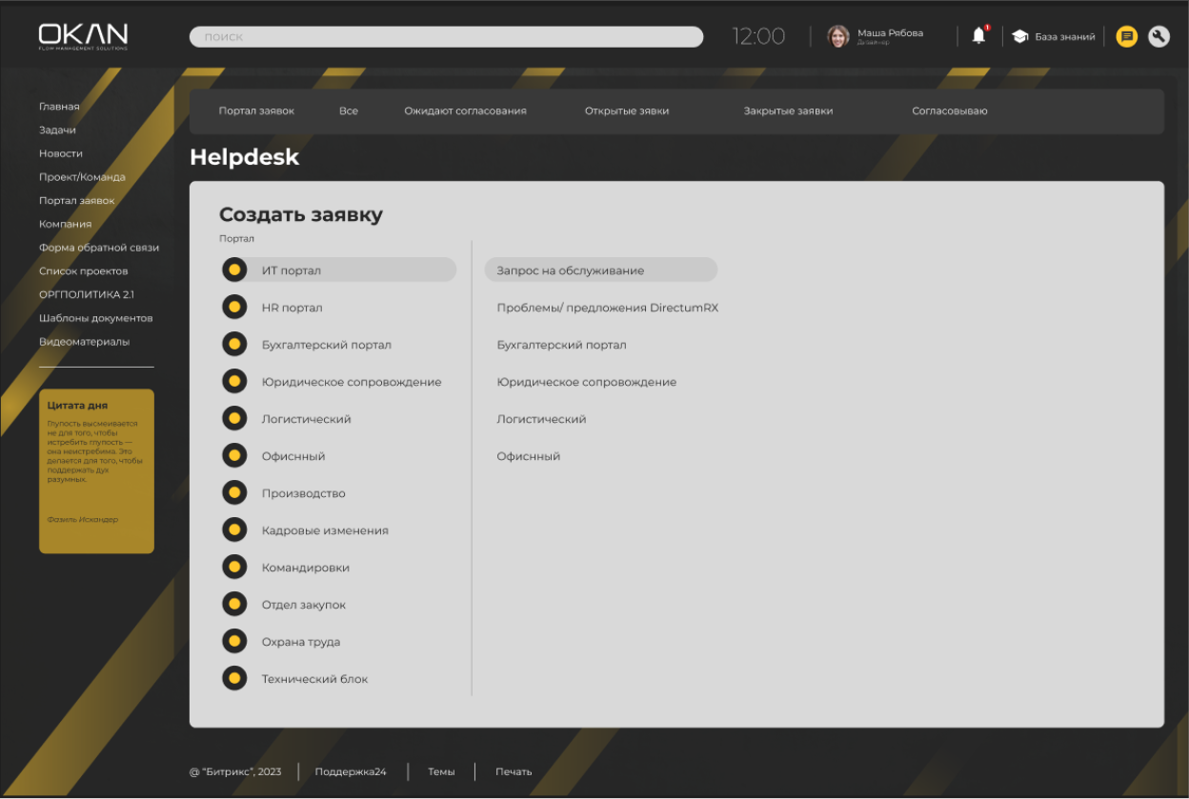The image size is (1189, 799).
Task: Click the graduation cap knowledge base icon
Action: [1019, 37]
